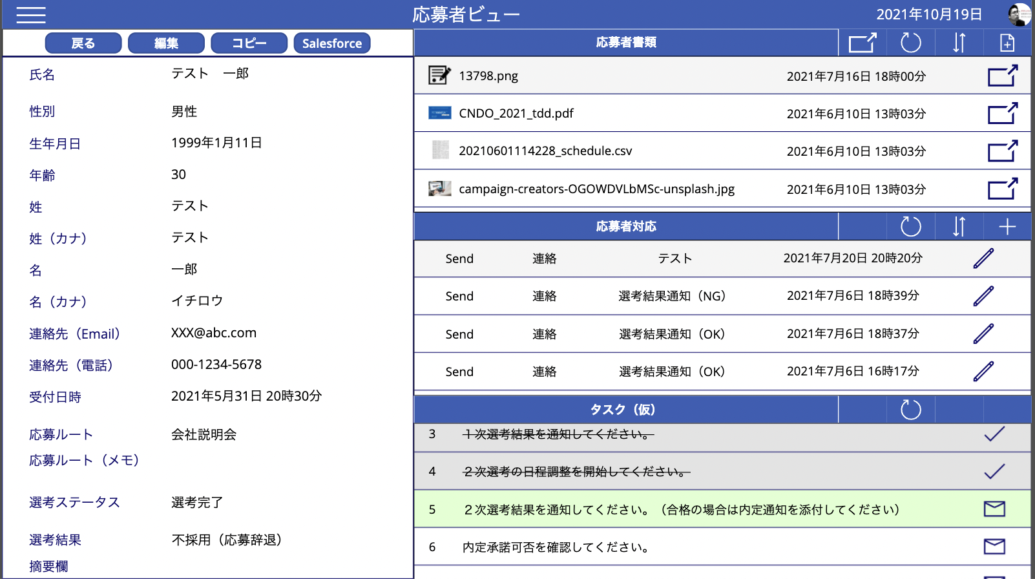The width and height of the screenshot is (1035, 579).
Task: Open all documents in pop-out view
Action: click(x=862, y=43)
